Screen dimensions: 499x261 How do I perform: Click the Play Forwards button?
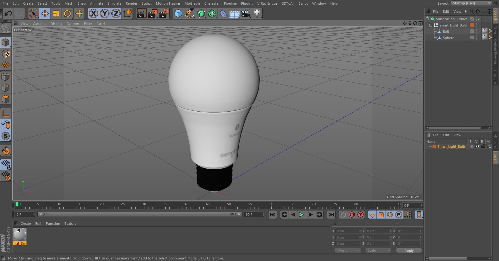click(x=302, y=215)
